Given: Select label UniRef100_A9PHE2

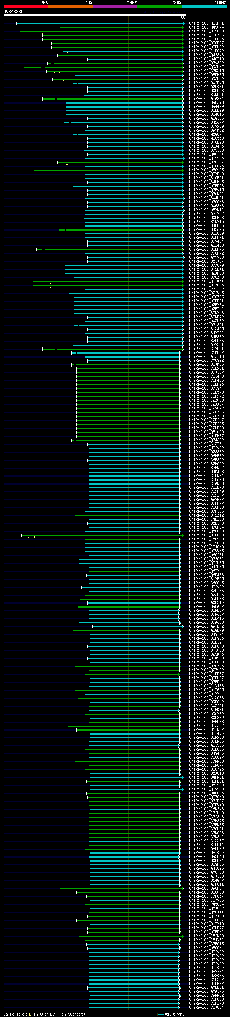Looking at the screenshot, I should (x=206, y=47).
